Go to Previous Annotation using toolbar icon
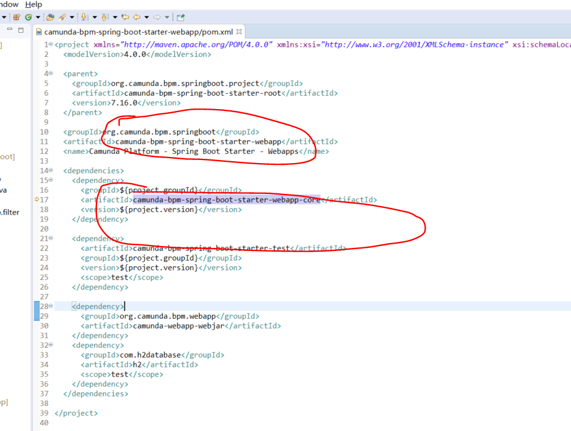The image size is (571, 431). point(104,16)
